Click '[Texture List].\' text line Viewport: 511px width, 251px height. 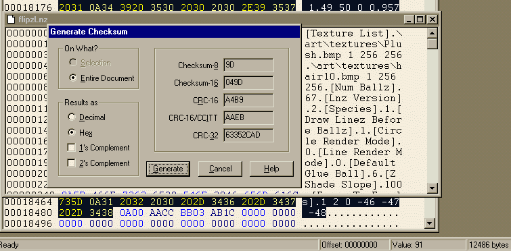[353, 34]
